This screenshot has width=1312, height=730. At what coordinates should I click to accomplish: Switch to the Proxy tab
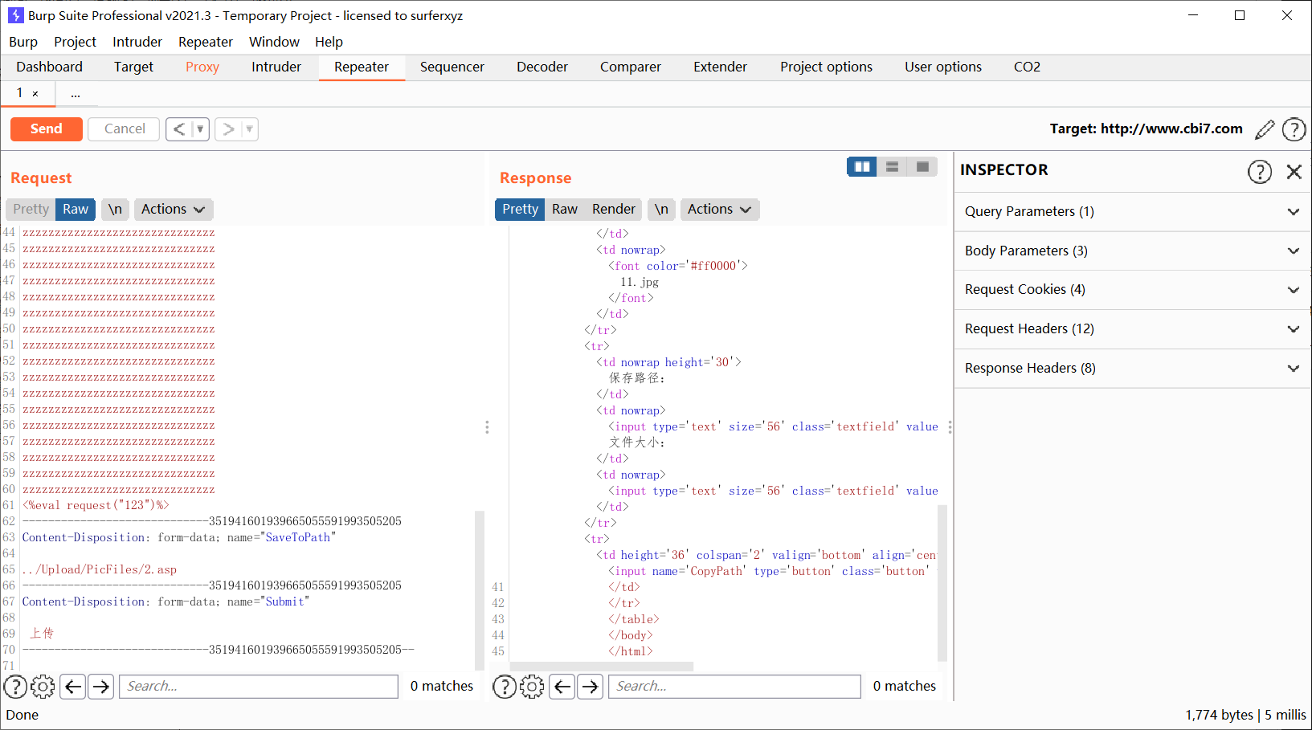(202, 67)
